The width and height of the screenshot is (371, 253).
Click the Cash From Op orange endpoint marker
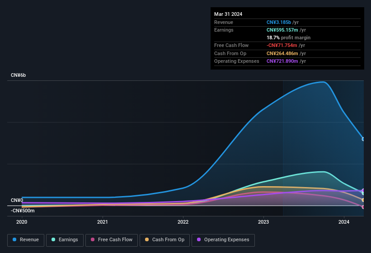[x=363, y=200]
